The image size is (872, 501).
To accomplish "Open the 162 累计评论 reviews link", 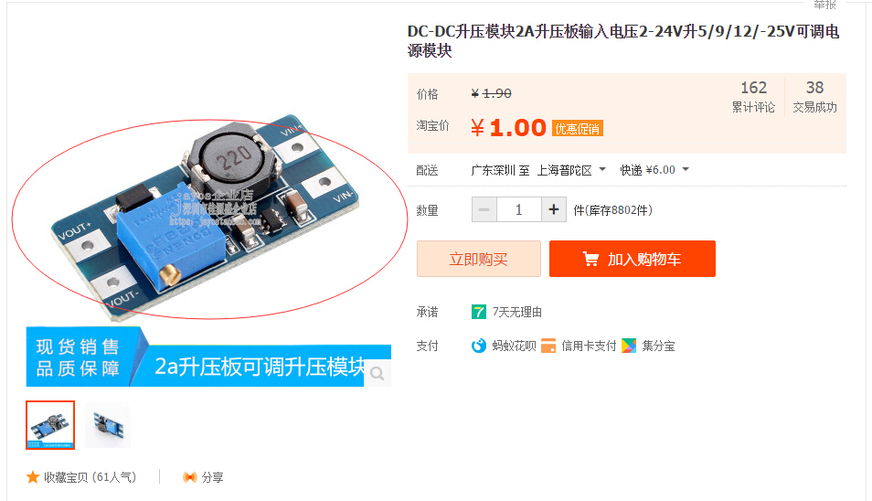I will coord(753,97).
